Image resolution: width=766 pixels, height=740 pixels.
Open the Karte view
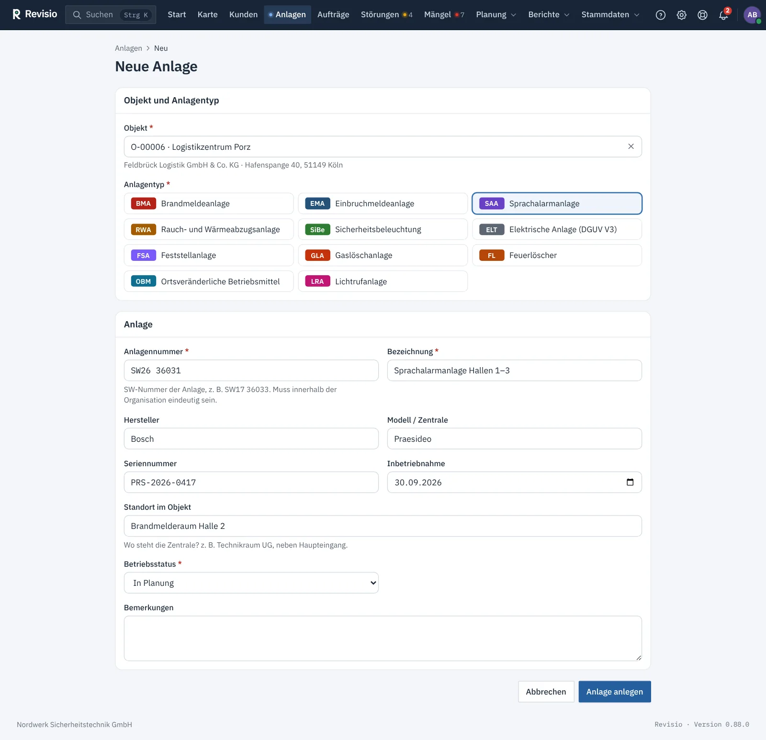pos(207,15)
